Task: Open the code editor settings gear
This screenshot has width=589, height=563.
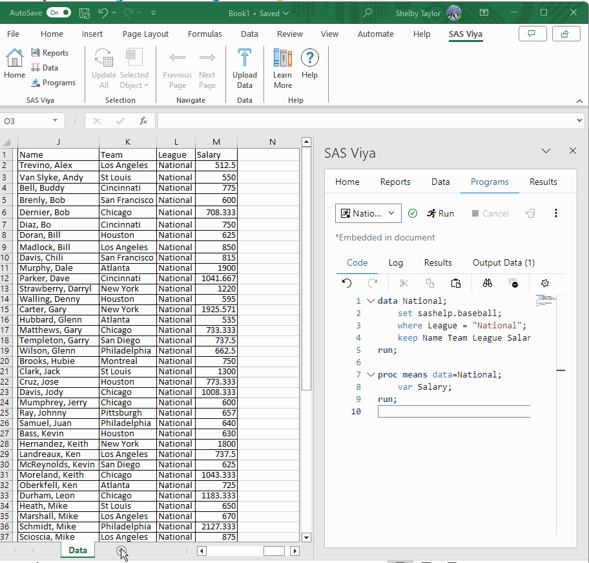Action: pos(544,283)
